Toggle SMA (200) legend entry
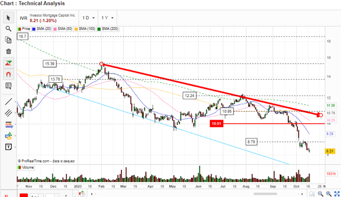Screen dimensions: 341x197 pos(108,29)
